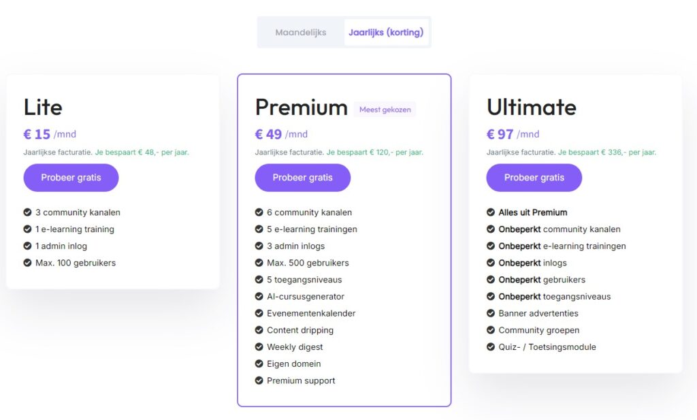Click checkmark beside 'Alles uit Premium'
Viewport: 697px width, 420px height.
[491, 212]
